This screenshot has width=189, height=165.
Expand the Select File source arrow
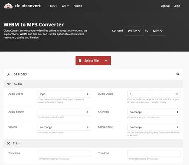click(106, 61)
